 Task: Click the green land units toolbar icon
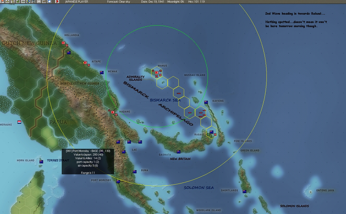coord(18,2)
